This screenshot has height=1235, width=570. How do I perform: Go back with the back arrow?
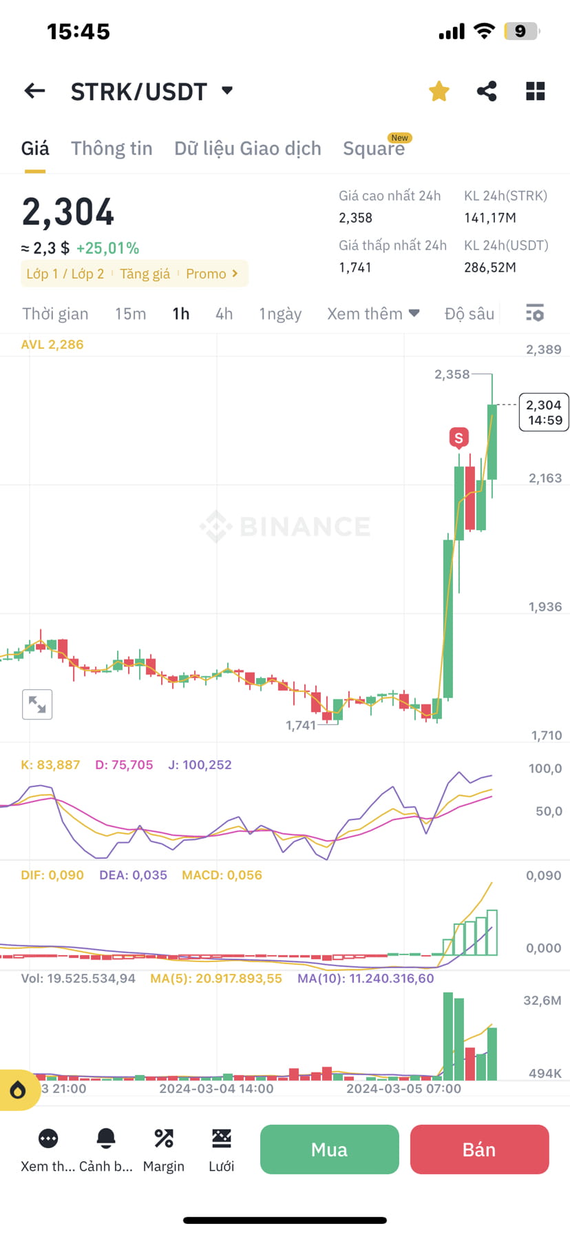point(34,90)
